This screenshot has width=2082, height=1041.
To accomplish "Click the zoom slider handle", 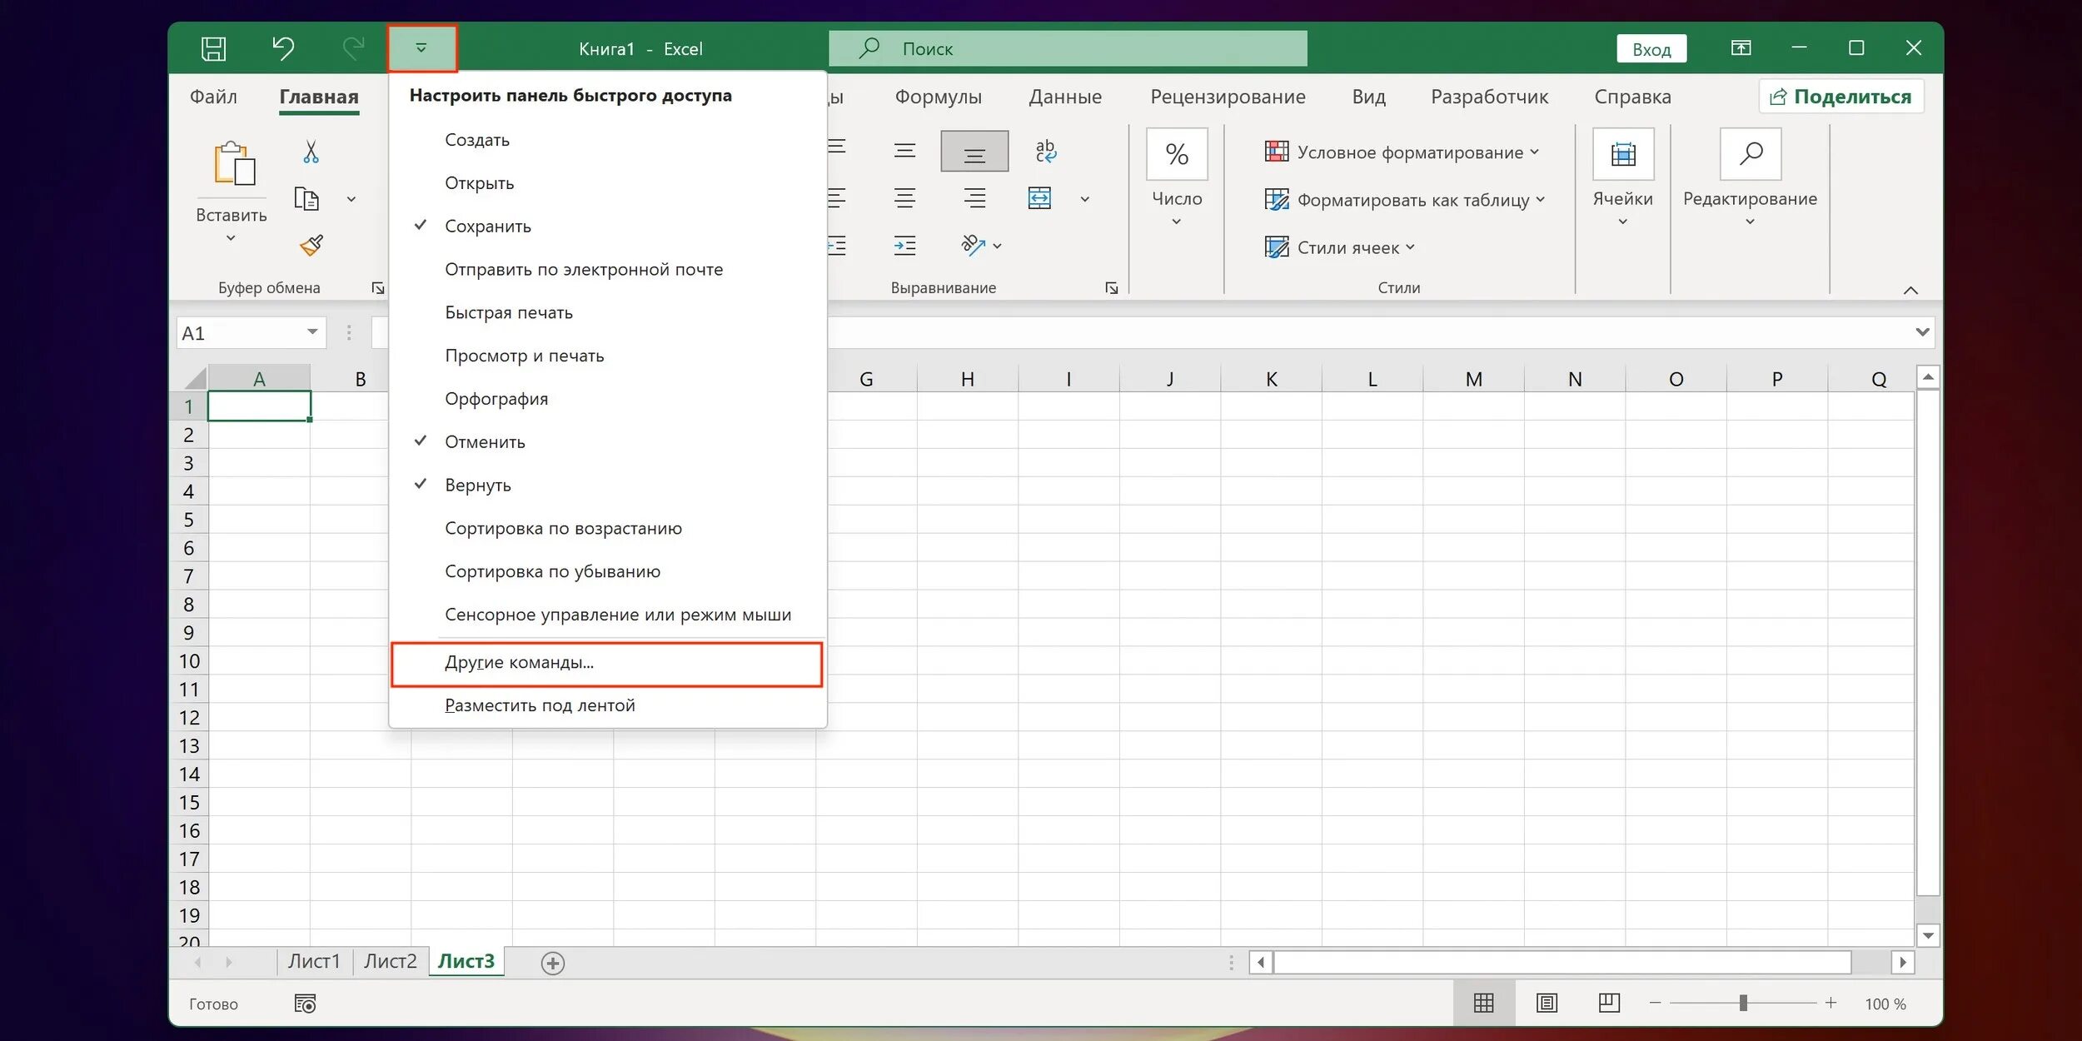I will coord(1742,1003).
